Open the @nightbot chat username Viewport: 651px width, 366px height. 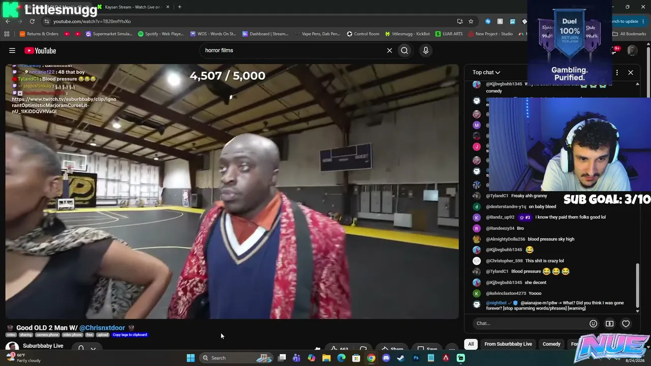pyautogui.click(x=496, y=303)
